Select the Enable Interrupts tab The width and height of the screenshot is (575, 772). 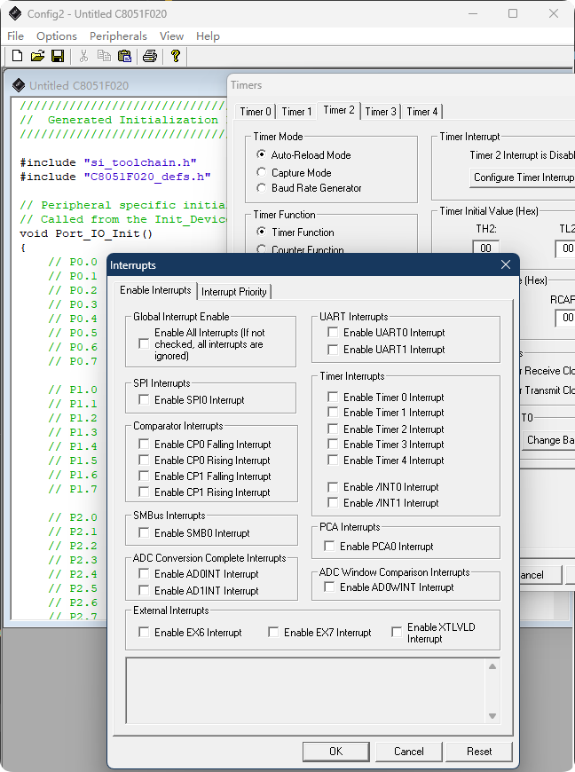(x=155, y=290)
